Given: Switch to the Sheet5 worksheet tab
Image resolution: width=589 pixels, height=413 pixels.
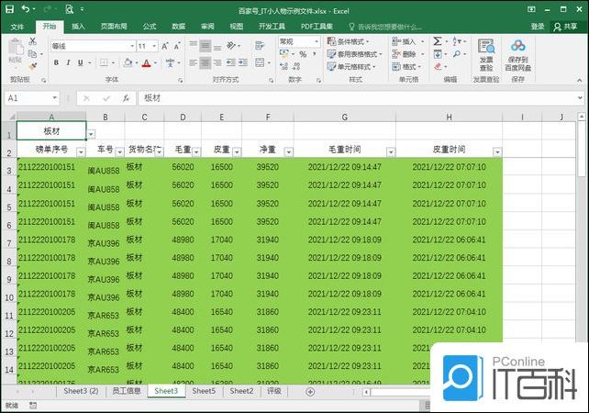Looking at the screenshot, I should [x=204, y=391].
